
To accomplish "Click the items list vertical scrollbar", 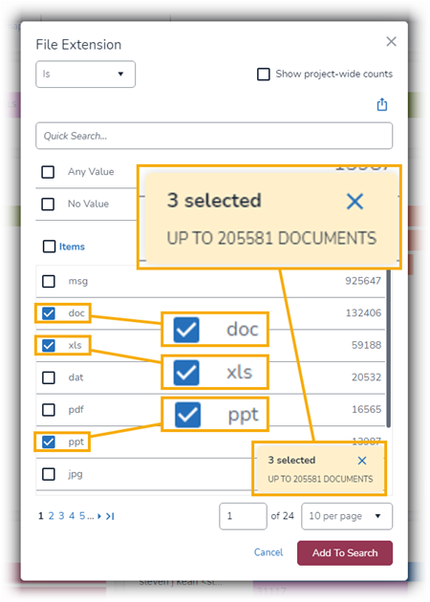I will pos(389,348).
